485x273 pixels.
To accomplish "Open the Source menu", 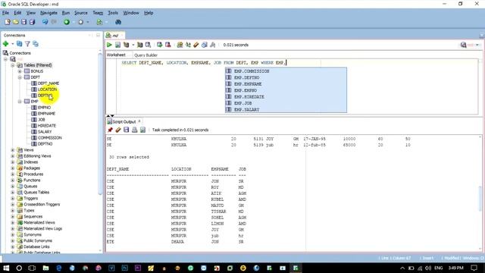I will [81, 13].
